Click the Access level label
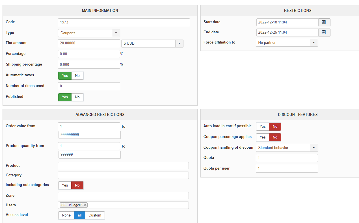This screenshot has width=359, height=223. tap(17, 215)
